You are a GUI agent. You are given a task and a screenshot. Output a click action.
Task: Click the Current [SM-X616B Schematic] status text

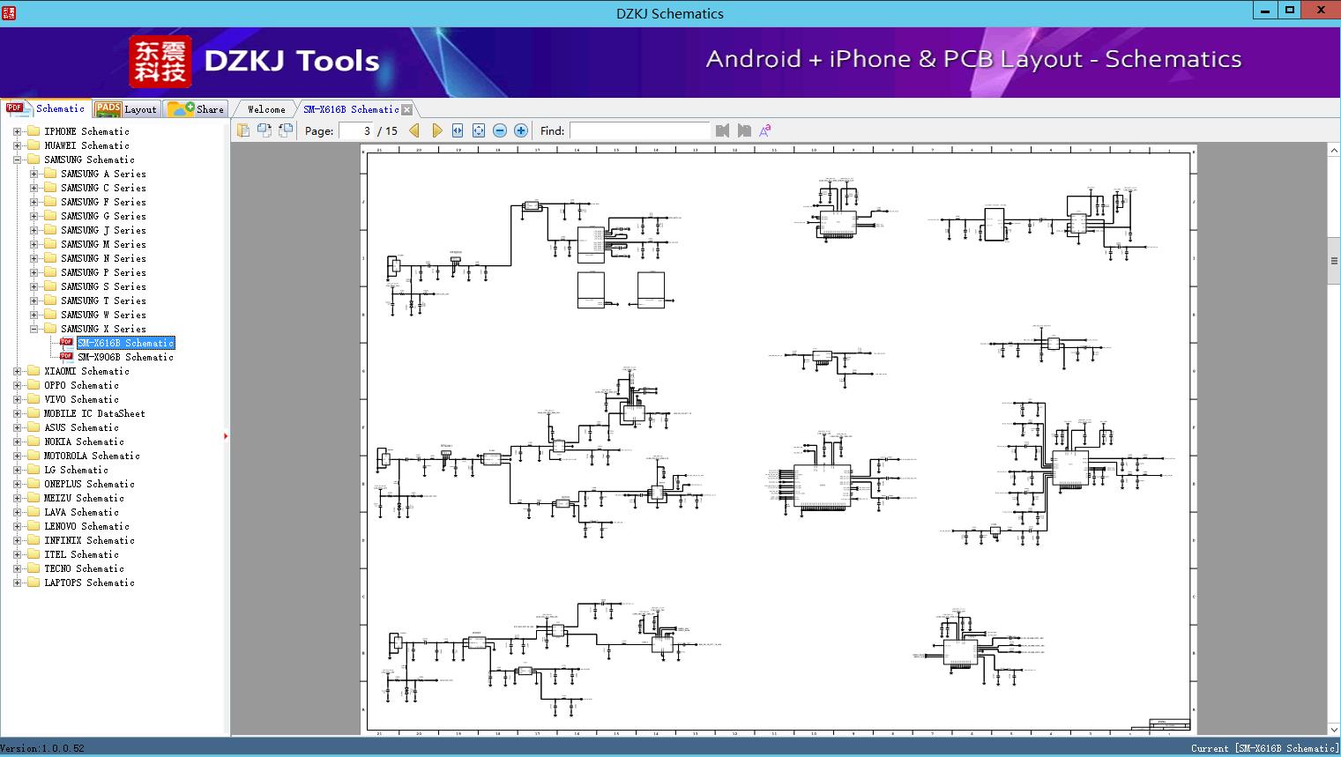[1264, 748]
